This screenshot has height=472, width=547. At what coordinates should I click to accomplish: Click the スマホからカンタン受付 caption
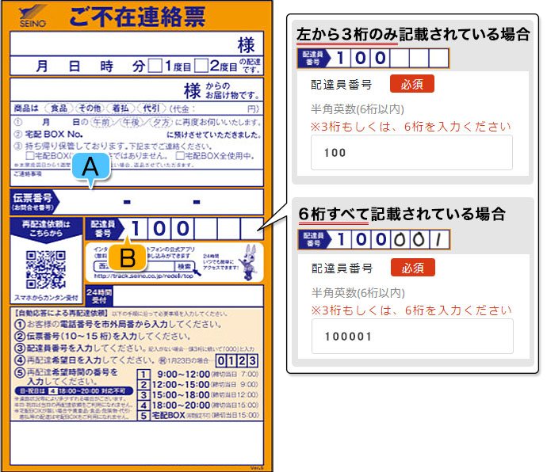[46, 298]
